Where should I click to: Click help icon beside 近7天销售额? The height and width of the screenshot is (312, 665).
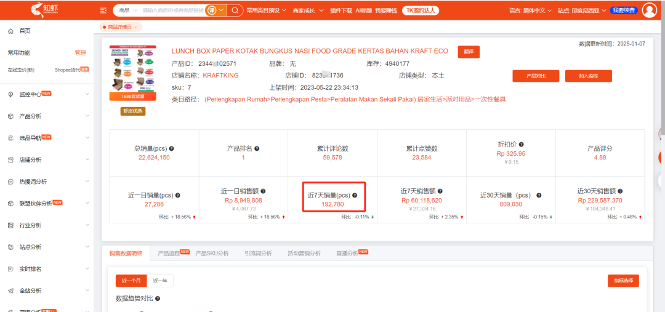pyautogui.click(x=440, y=191)
